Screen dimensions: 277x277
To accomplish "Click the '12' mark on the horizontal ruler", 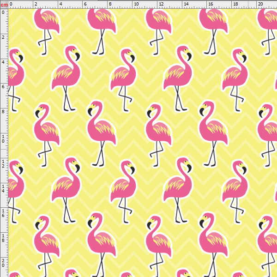I will [x=161, y=4].
